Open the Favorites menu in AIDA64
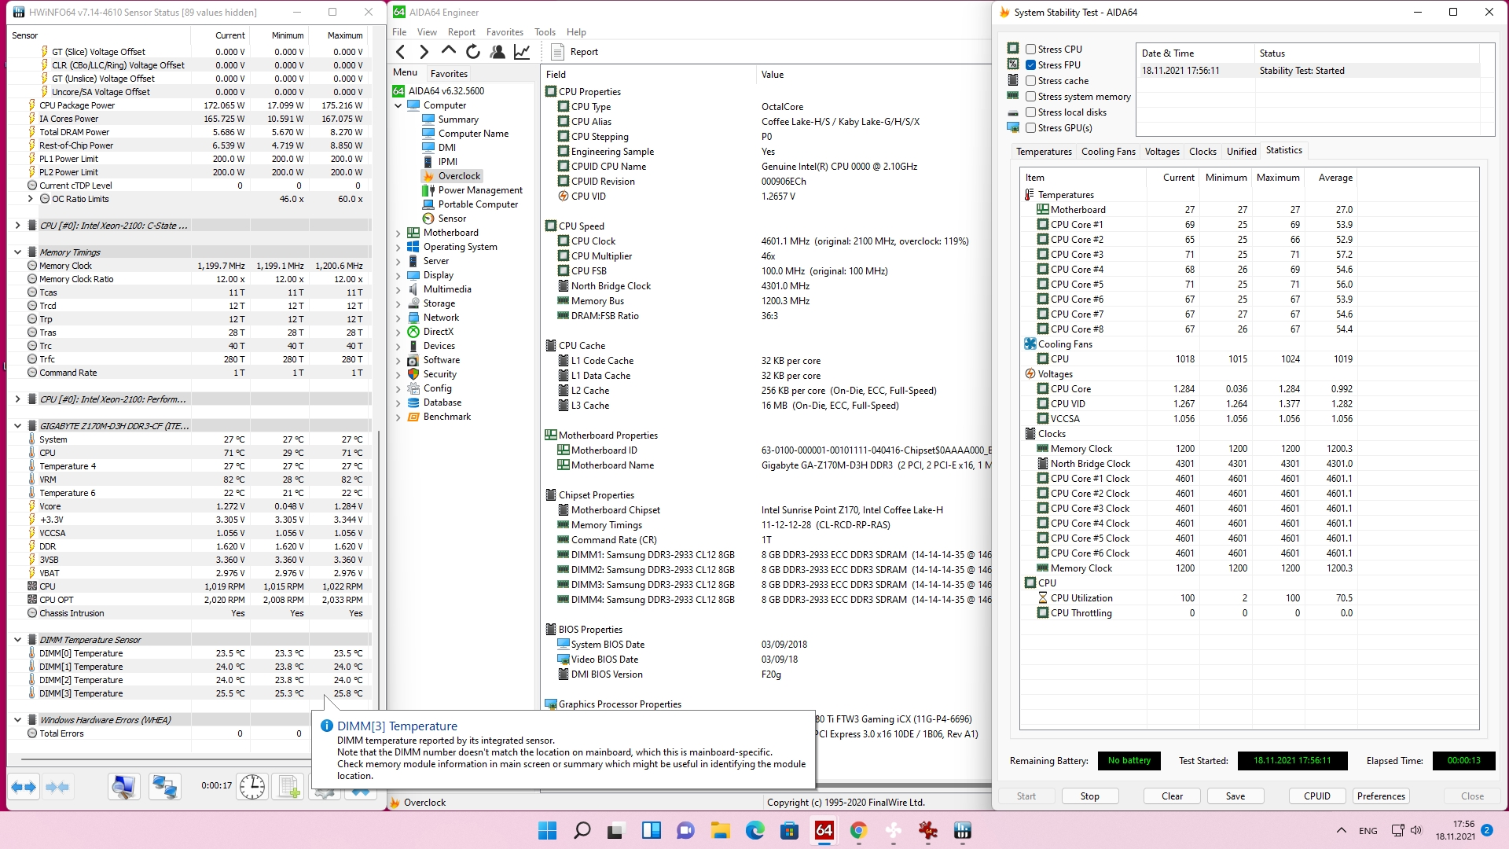Screen dimensions: 1509x849 (x=504, y=32)
